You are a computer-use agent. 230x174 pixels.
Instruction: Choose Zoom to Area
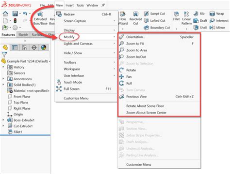click(159, 50)
